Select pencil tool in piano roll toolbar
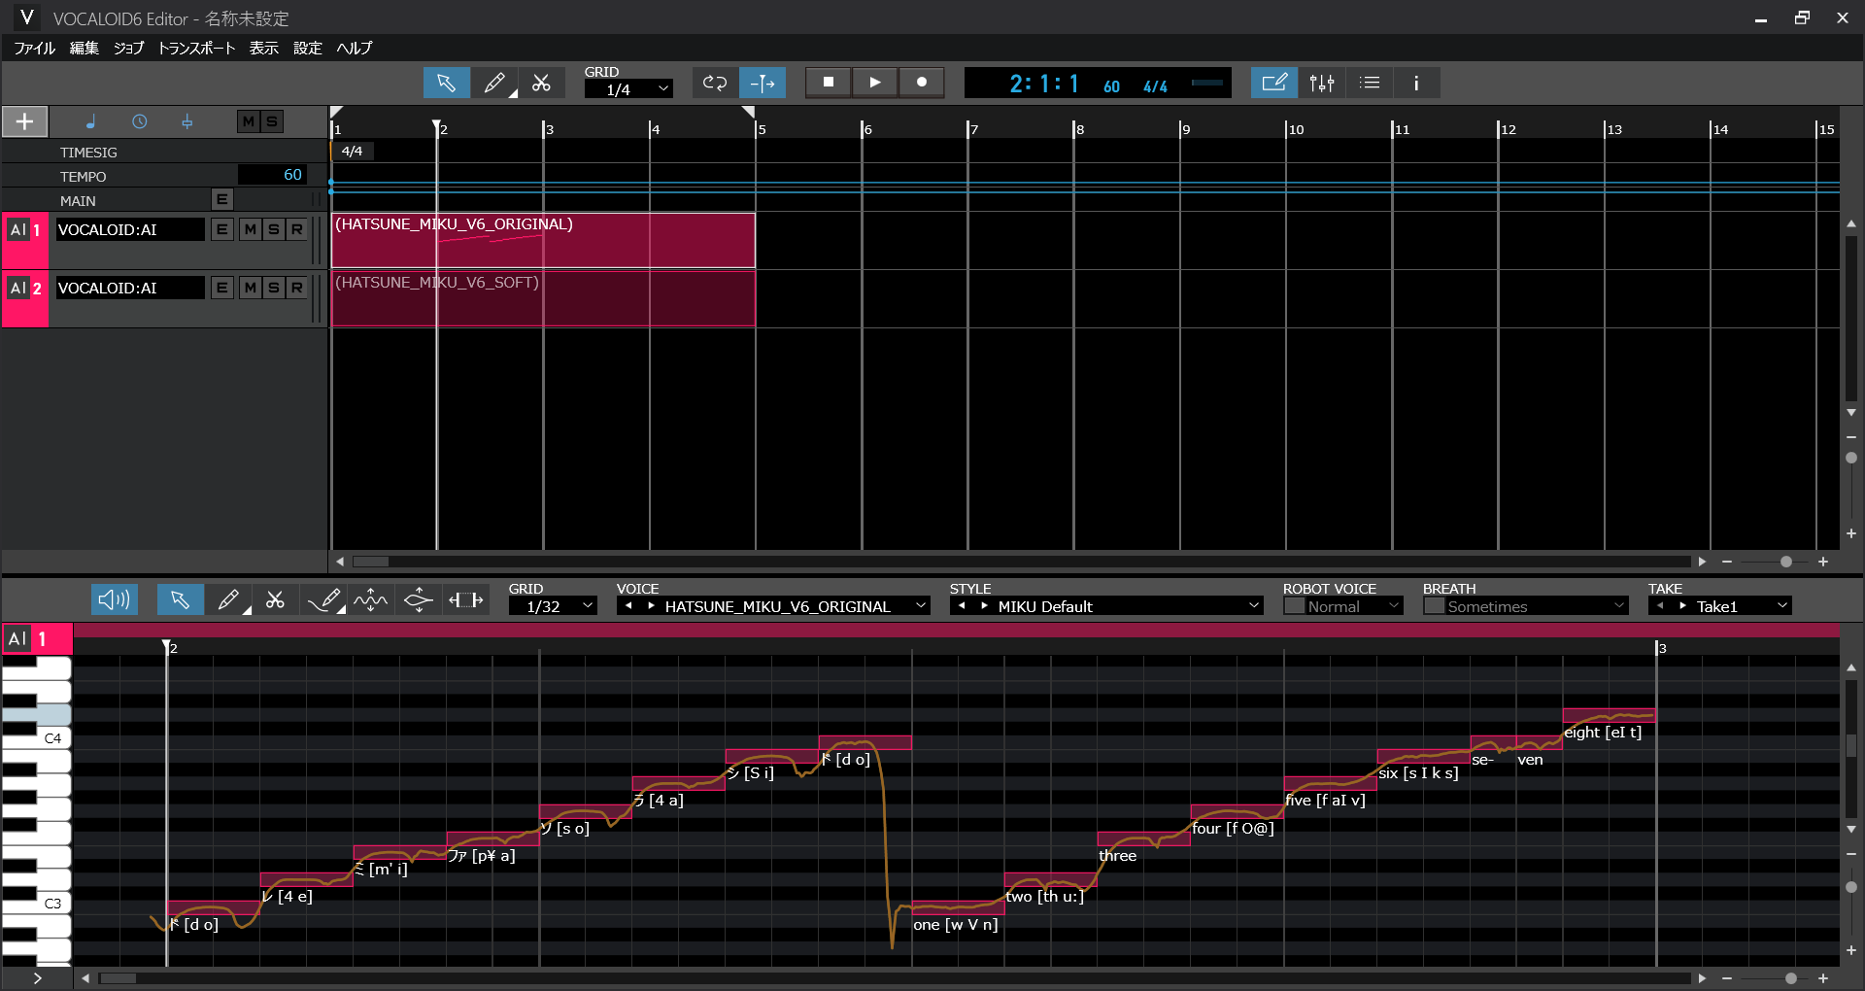This screenshot has height=991, width=1865. [228, 600]
